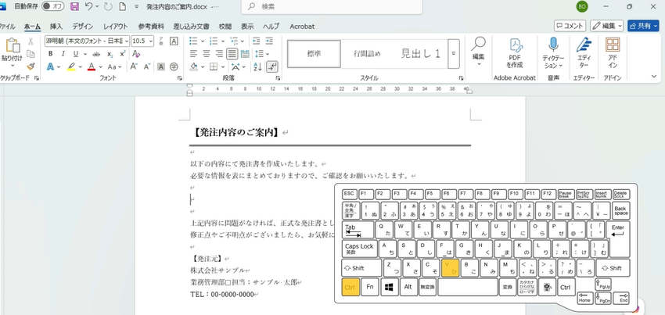Screen dimensions: 665x315
Task: Switch to the Design (デザイン) tab
Action: click(83, 27)
